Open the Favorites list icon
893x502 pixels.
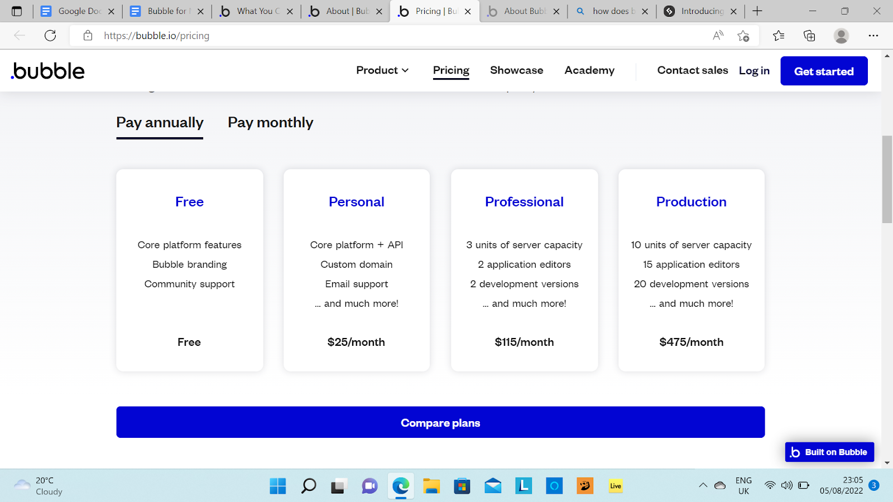(x=779, y=36)
